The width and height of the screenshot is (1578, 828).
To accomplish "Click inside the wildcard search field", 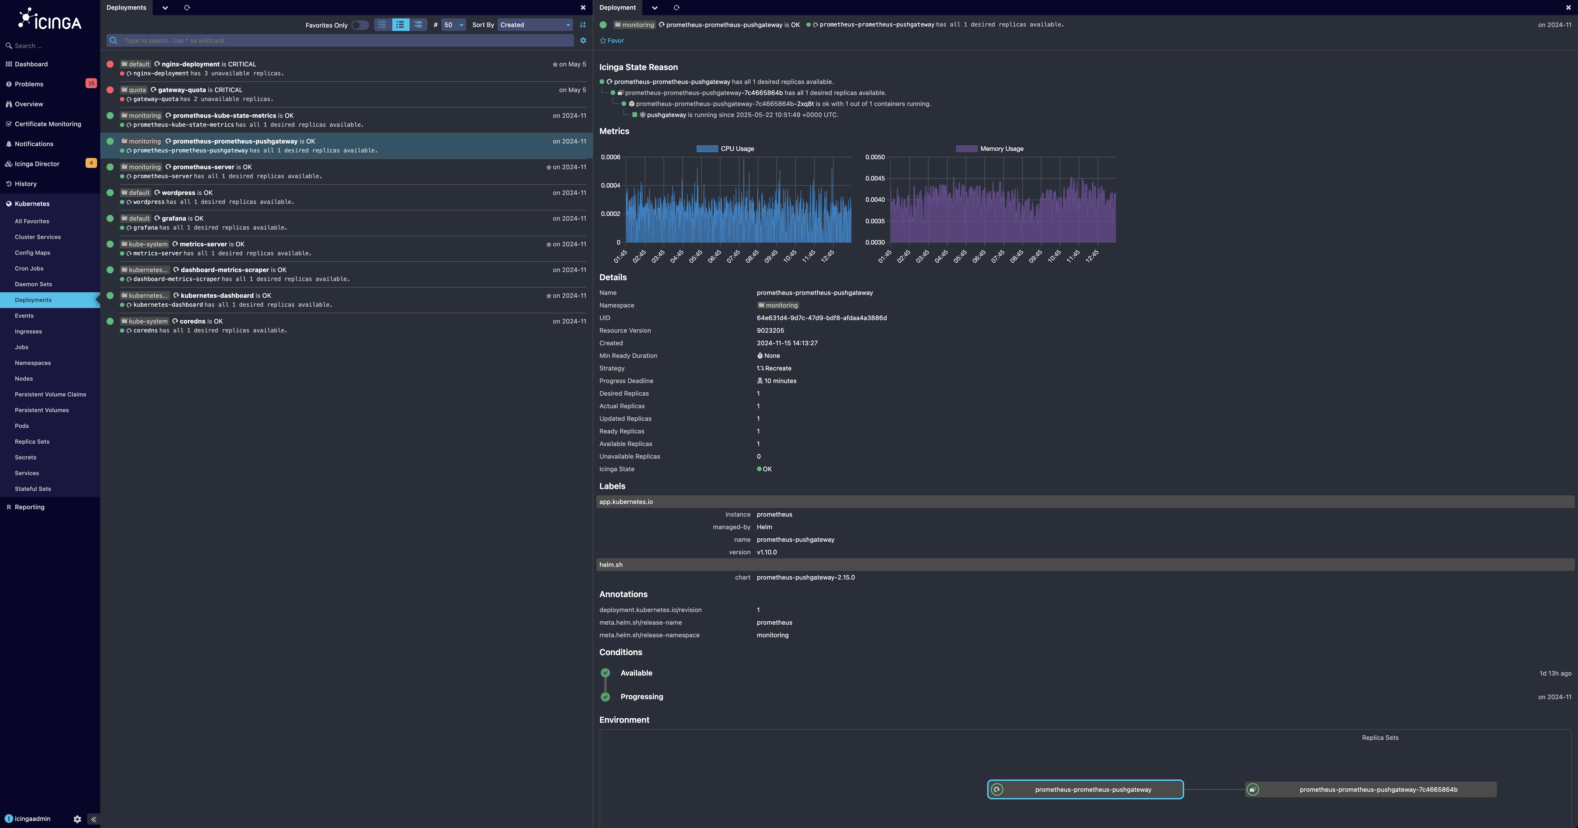I will 343,40.
